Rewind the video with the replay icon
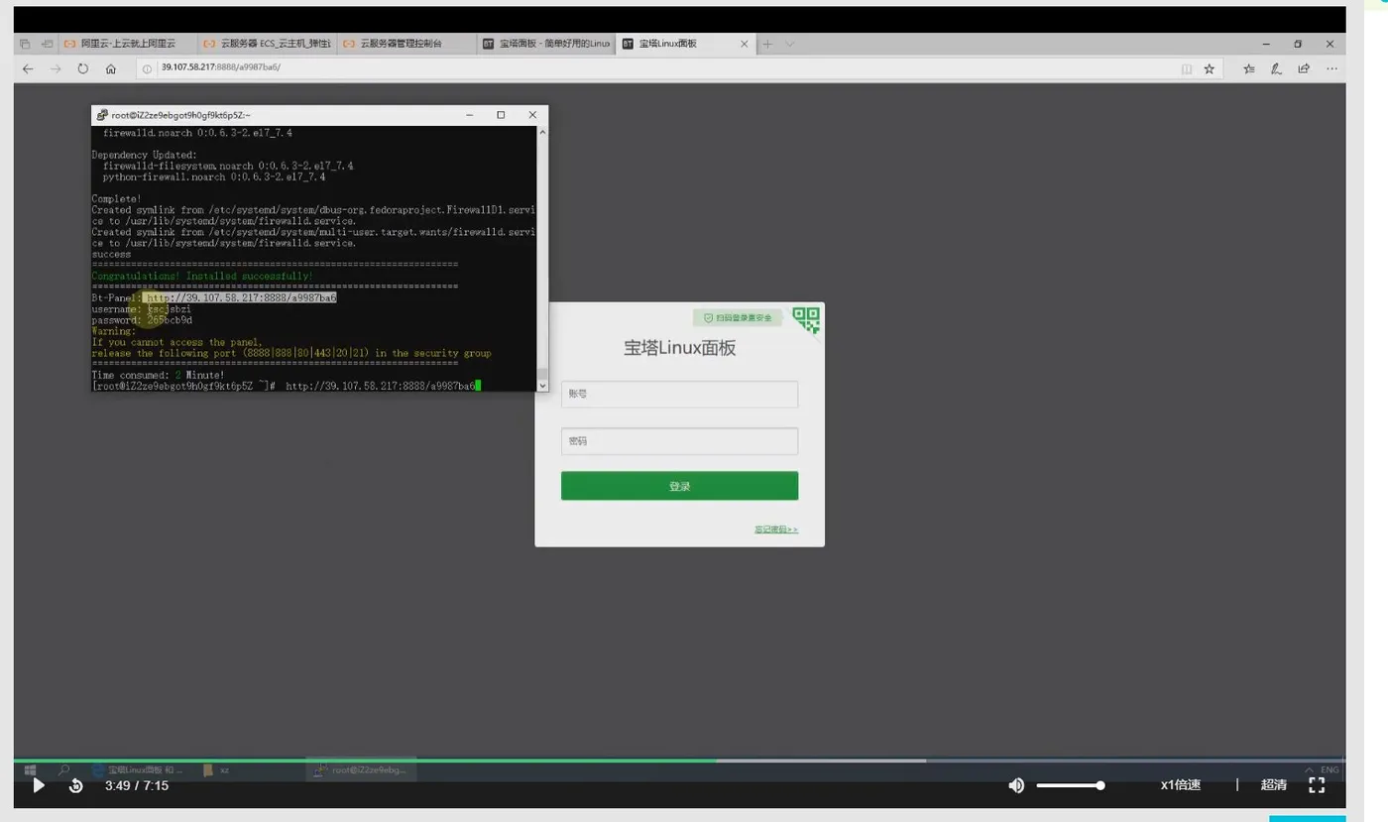This screenshot has width=1388, height=822. coord(76,785)
